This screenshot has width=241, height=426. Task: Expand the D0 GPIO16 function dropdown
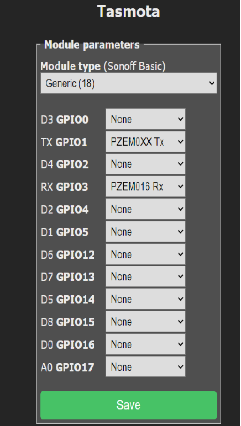click(x=145, y=344)
